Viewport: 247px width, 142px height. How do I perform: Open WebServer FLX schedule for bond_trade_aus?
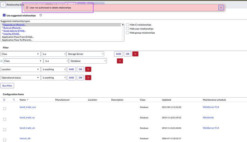click(x=211, y=107)
